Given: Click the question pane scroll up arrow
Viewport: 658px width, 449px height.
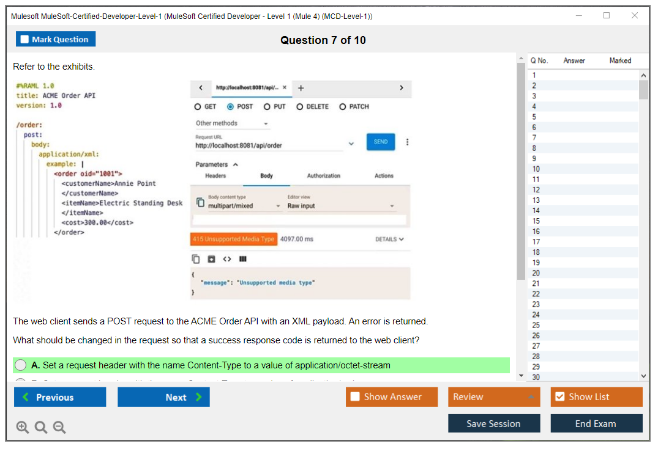Looking at the screenshot, I should click(521, 58).
